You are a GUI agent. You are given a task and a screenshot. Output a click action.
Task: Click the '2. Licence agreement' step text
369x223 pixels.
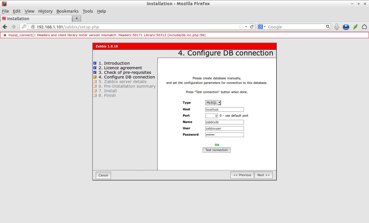tap(120, 68)
